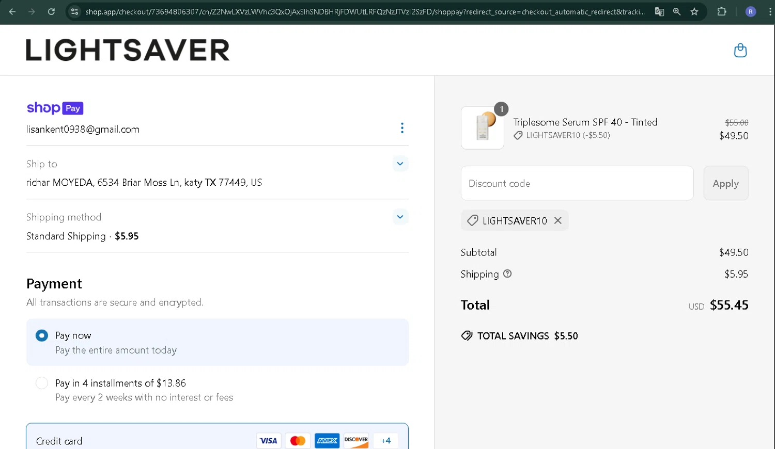Click the Shipping help question mark icon
Screen dimensions: 775x449
(x=507, y=274)
